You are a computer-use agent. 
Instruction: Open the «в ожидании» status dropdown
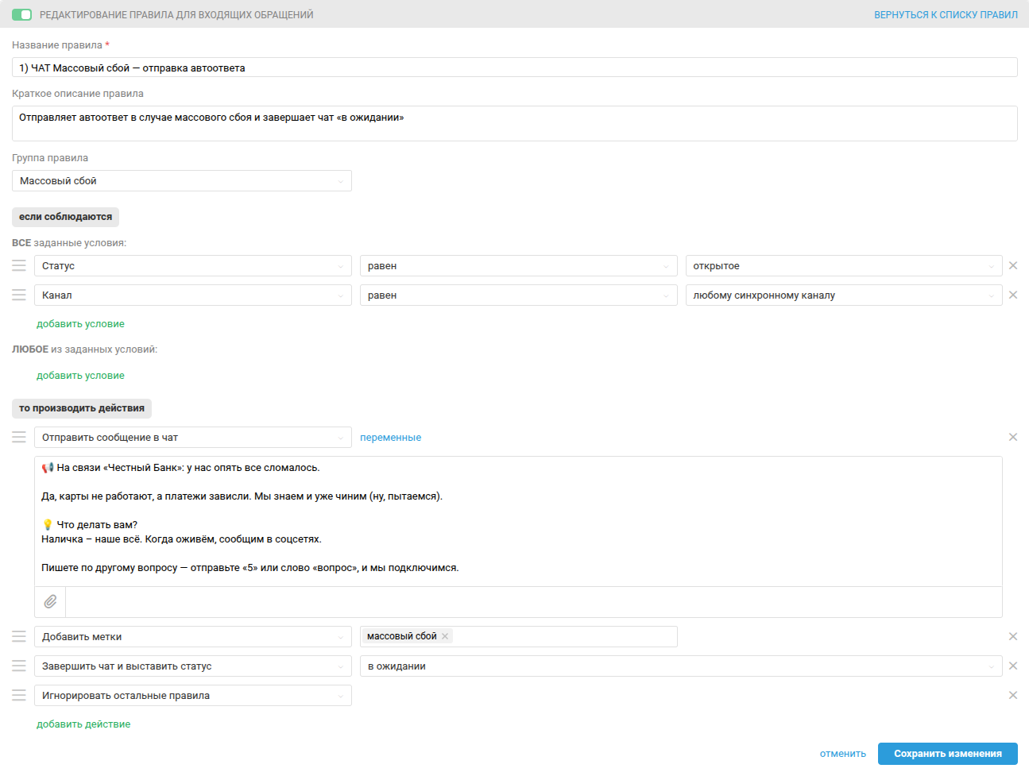681,666
